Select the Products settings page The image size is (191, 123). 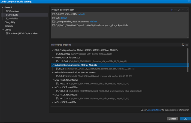pyautogui.click(x=25, y=15)
